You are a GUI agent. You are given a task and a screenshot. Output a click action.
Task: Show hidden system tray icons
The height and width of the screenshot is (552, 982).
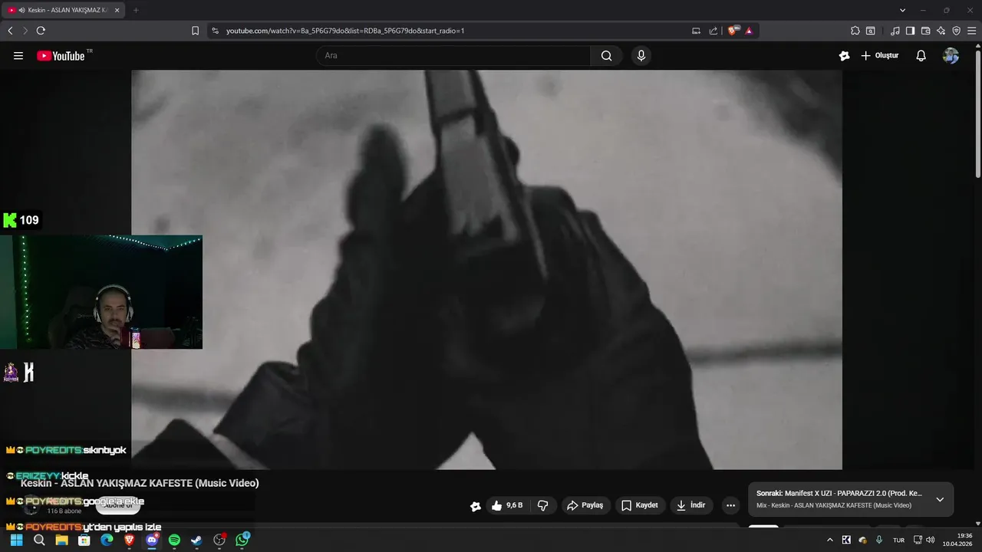(829, 540)
